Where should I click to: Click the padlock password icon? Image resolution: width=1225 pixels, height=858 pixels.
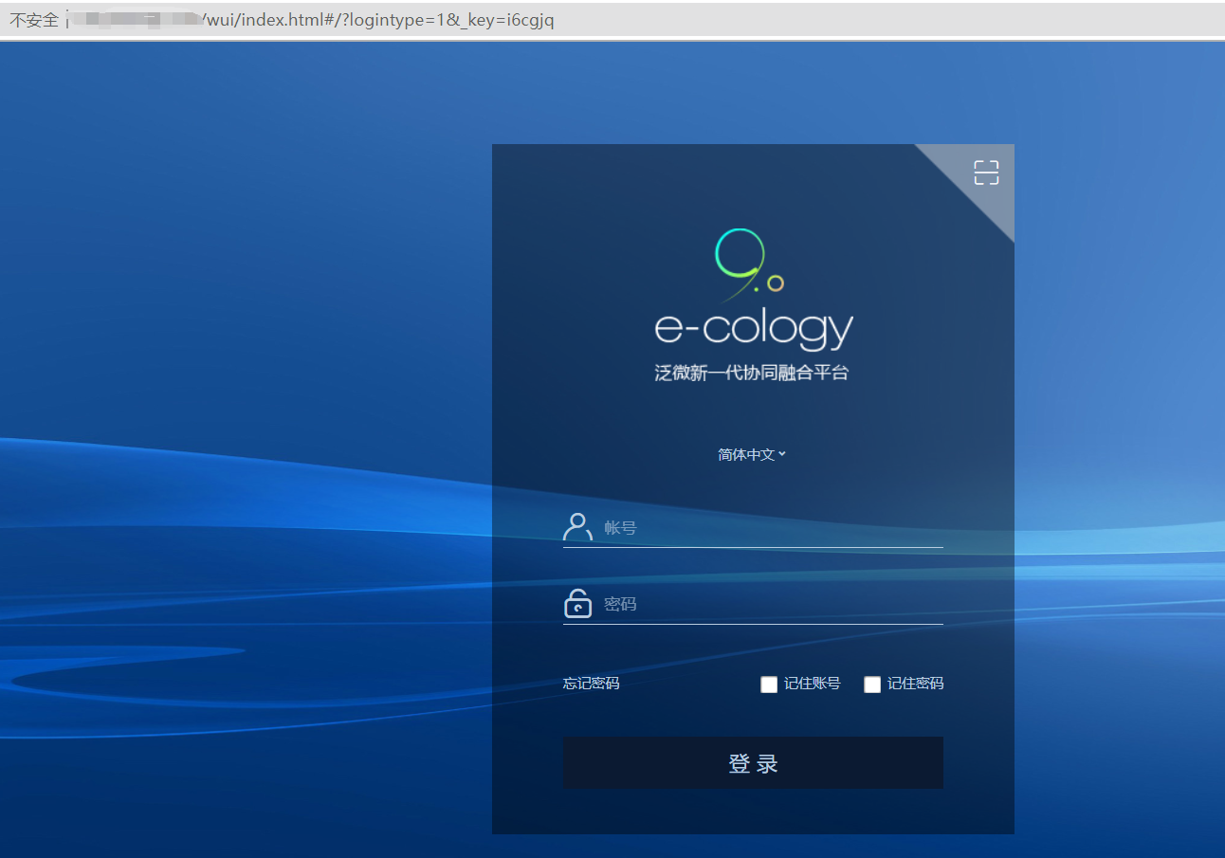click(577, 603)
